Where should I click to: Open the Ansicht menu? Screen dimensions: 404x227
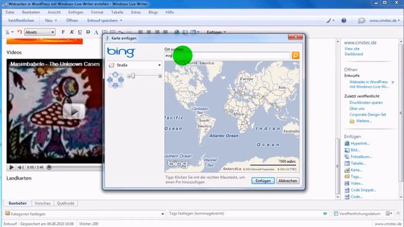(54, 13)
